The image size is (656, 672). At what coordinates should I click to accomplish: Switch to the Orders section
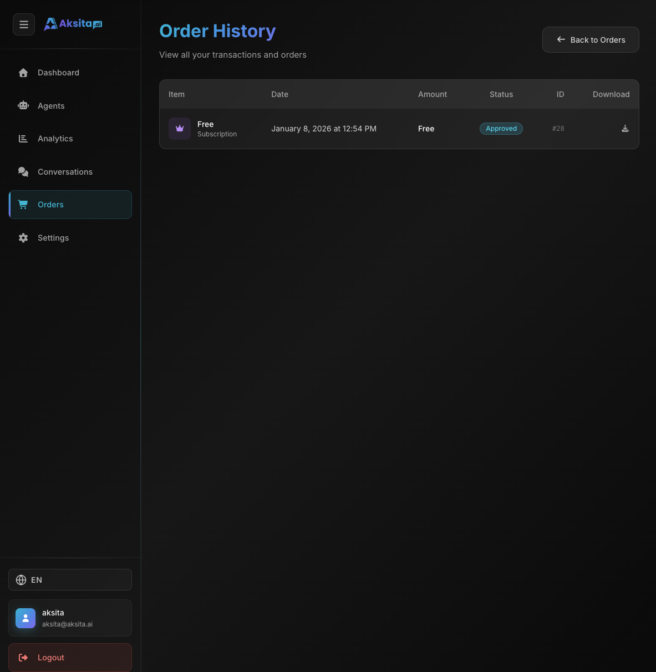[50, 205]
